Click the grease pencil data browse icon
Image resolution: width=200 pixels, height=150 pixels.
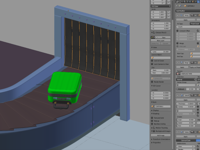(153, 37)
